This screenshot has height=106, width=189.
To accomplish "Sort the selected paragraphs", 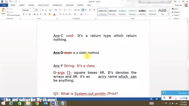I will [x=90, y=10].
